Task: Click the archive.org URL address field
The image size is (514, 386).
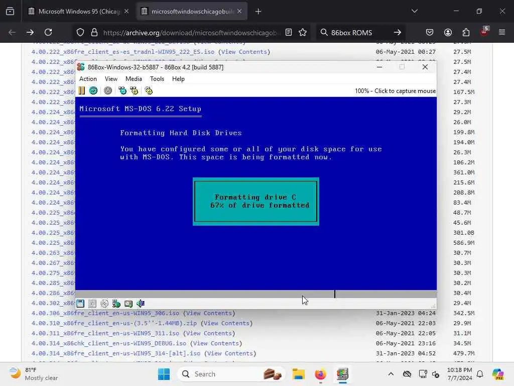Action: click(192, 33)
